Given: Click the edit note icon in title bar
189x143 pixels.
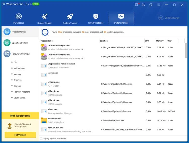Looking at the screenshot, I should tap(143, 5).
